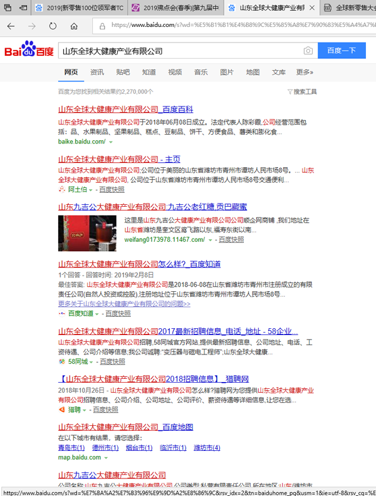Click the 猎聘 source favicon icon
The height and width of the screenshot is (496, 376).
point(61,410)
